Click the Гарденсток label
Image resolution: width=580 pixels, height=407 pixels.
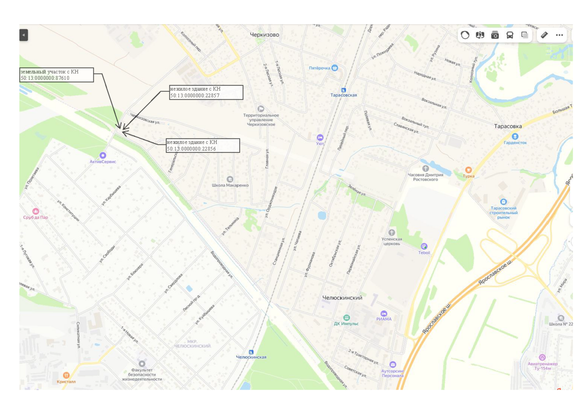tap(515, 142)
